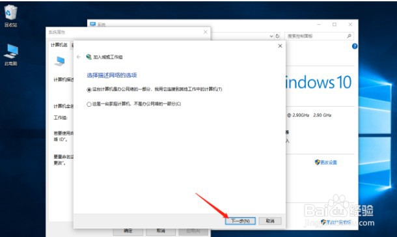397x237 pixels.
Task: Expand the address bar dropdown chevron
Action: [x=271, y=36]
